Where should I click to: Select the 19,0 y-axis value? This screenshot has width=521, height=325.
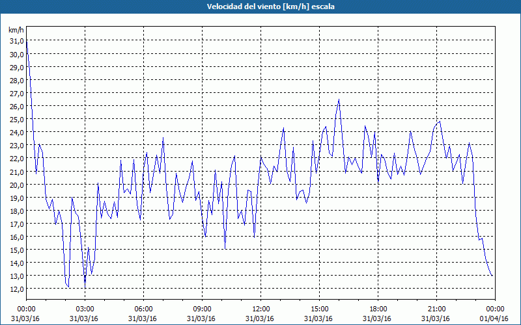(x=17, y=198)
